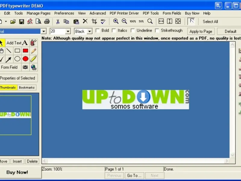Click the Select All button

coord(210,21)
